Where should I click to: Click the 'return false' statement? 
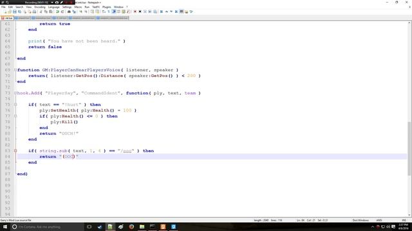click(45, 47)
